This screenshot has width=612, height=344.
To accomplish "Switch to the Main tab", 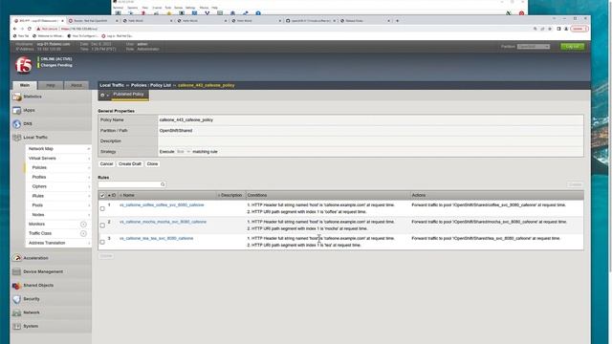I will point(25,85).
